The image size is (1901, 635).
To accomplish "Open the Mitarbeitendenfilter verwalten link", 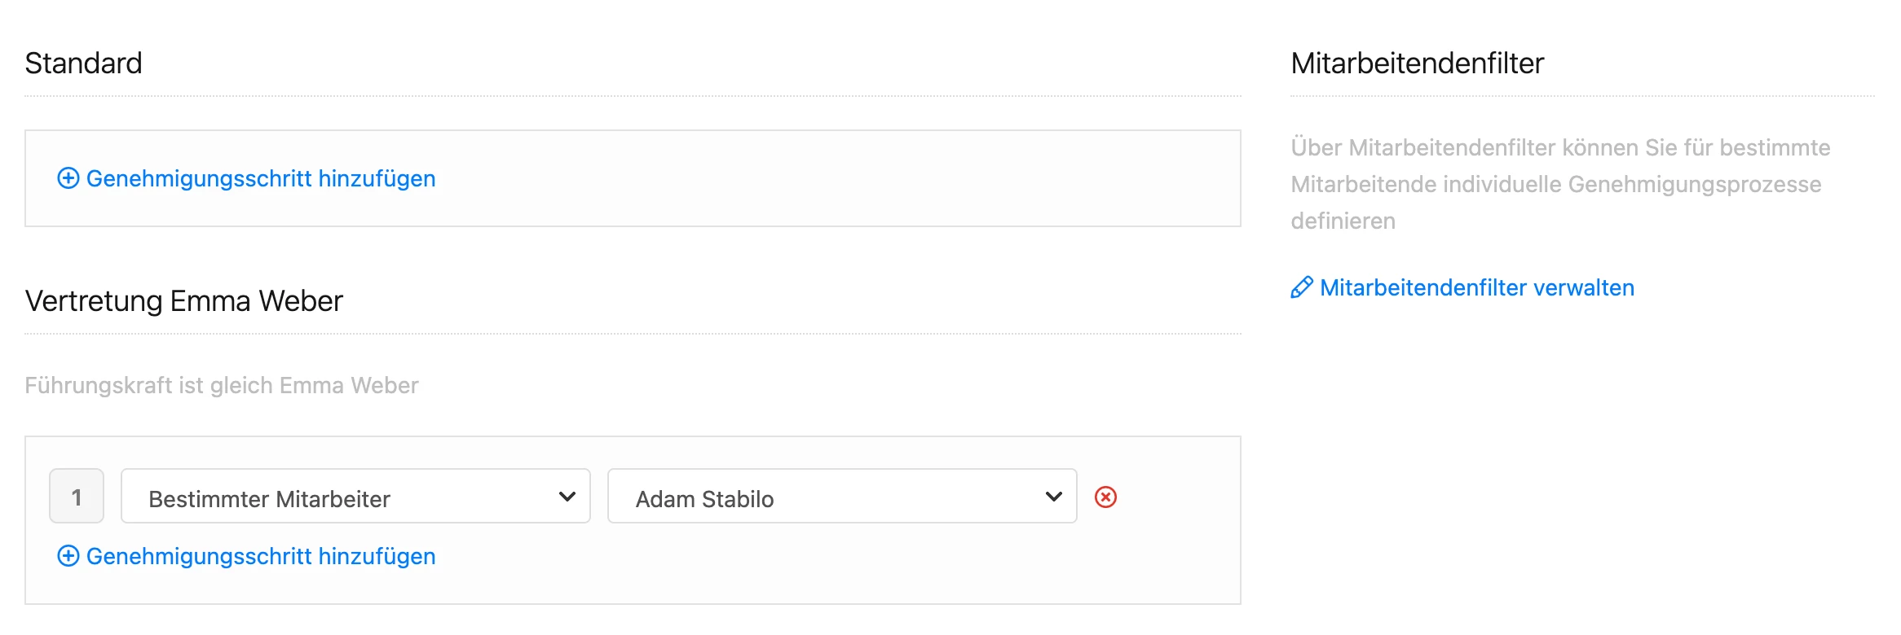I will pos(1476,287).
